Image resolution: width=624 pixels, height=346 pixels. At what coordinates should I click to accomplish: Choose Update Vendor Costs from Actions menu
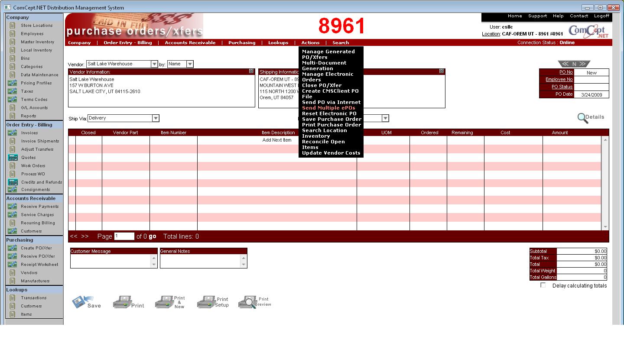pyautogui.click(x=331, y=153)
